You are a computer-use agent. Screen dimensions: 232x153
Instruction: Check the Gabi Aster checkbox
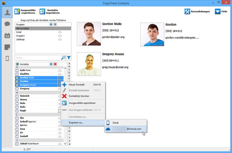17,70
